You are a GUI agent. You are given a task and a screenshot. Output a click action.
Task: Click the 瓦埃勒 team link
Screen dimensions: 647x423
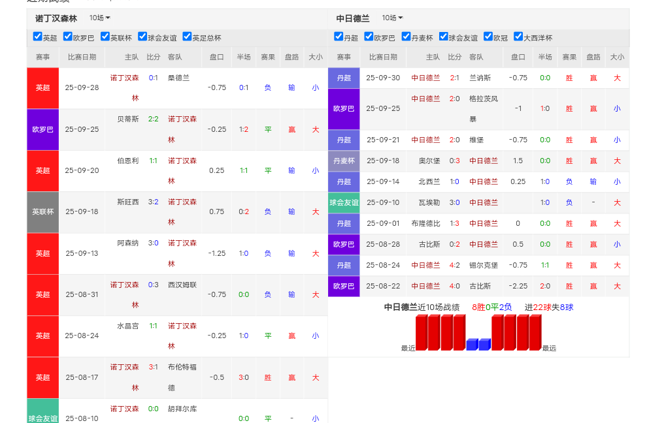point(429,202)
